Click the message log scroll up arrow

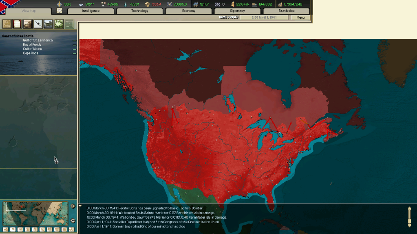[x=410, y=208]
